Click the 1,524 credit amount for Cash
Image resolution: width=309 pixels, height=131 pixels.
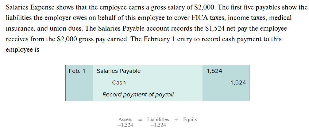tap(238, 83)
